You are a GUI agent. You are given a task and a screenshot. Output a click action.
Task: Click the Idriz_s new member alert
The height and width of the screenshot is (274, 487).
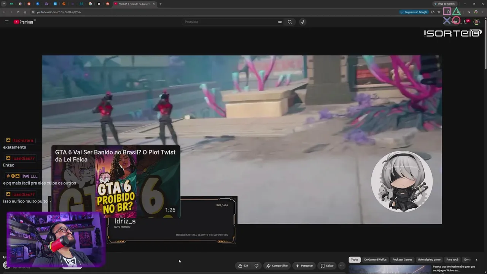172,220
